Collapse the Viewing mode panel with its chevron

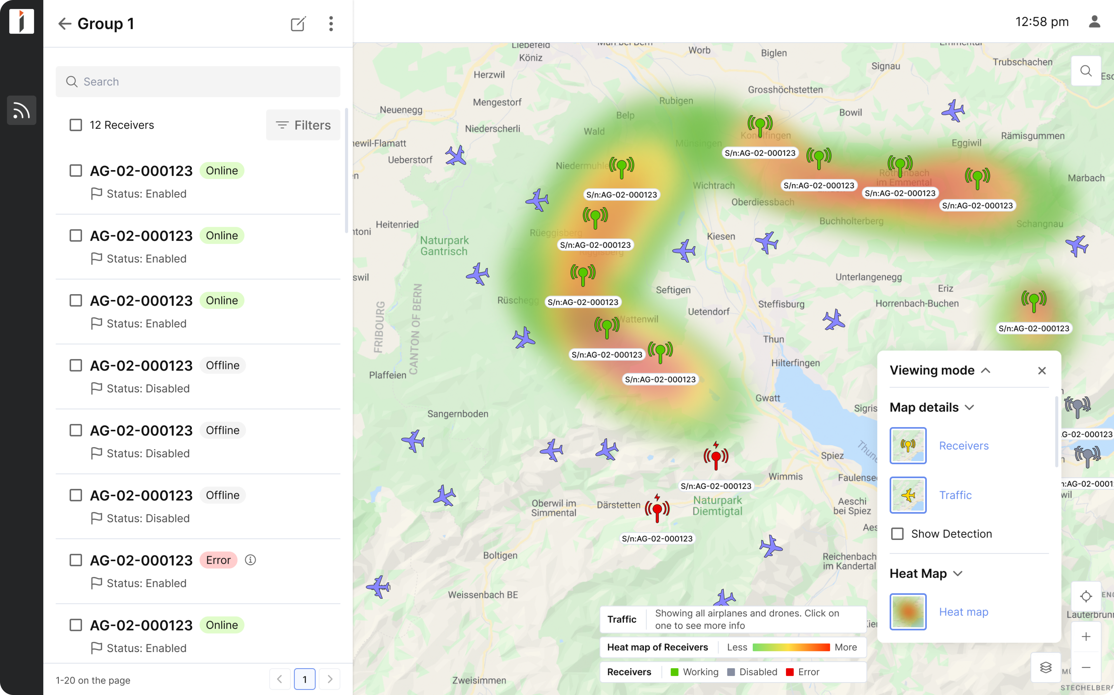coord(986,370)
